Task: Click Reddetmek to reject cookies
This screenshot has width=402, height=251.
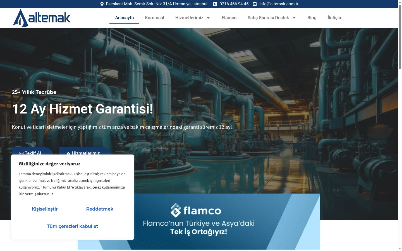Action: 100,209
